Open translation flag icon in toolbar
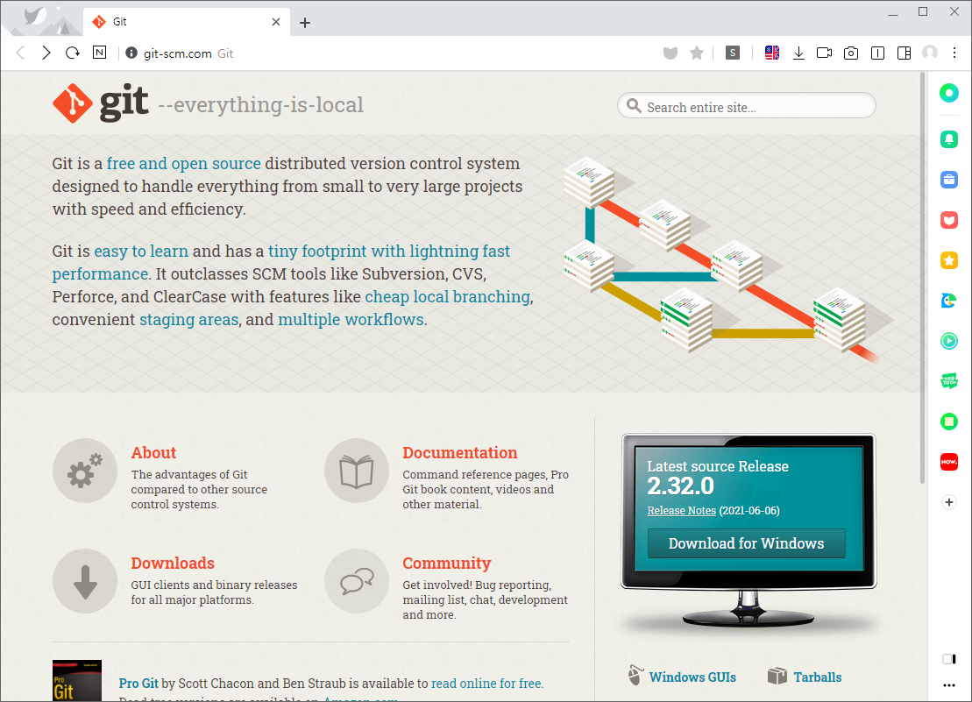 click(x=772, y=53)
